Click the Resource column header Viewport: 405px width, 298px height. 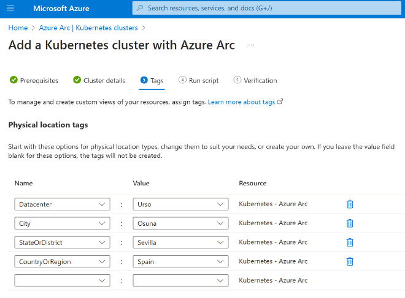(x=253, y=183)
